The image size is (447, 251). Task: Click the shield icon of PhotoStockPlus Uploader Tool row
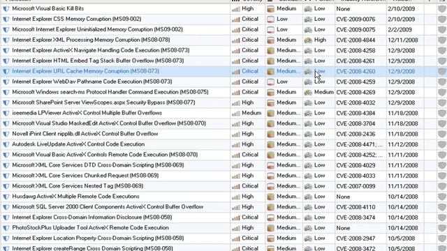[x=6, y=228]
